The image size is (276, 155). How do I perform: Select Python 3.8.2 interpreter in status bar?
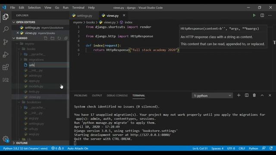[25, 148]
